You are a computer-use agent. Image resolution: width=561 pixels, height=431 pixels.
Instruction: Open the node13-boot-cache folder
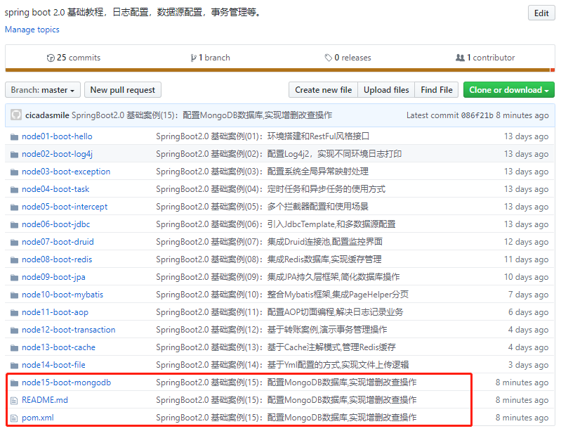point(58,347)
